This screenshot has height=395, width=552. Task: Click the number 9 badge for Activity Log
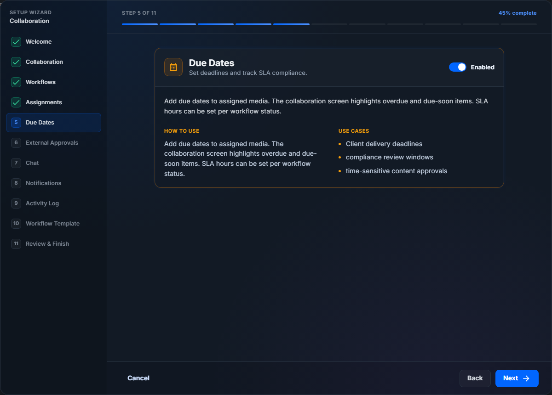(x=16, y=203)
